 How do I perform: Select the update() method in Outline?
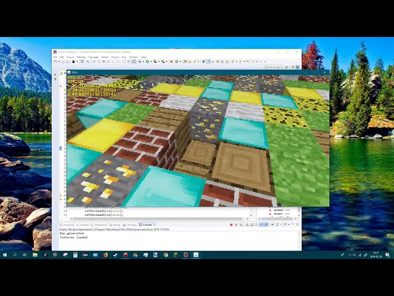(x=278, y=210)
